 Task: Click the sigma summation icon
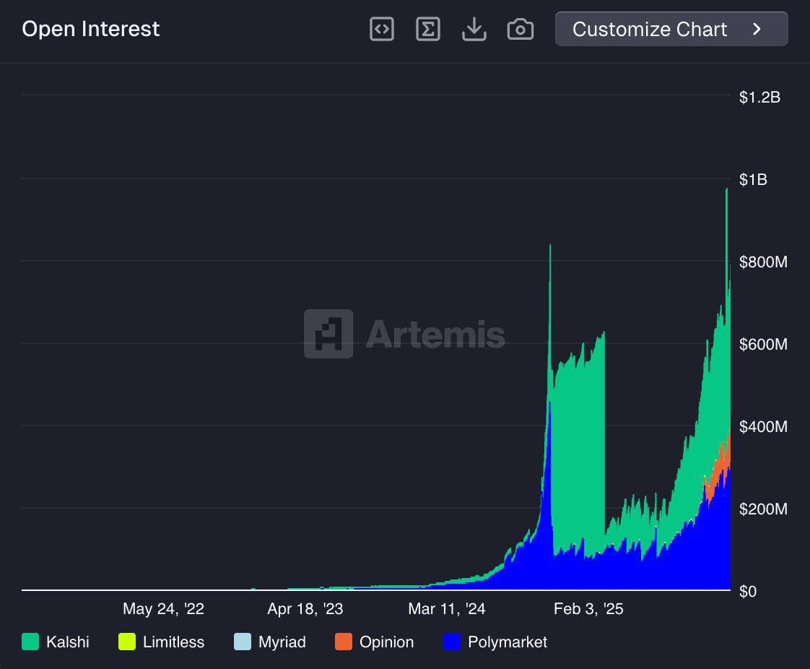(x=427, y=29)
